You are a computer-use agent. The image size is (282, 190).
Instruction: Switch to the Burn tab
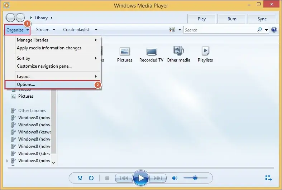pyautogui.click(x=232, y=19)
